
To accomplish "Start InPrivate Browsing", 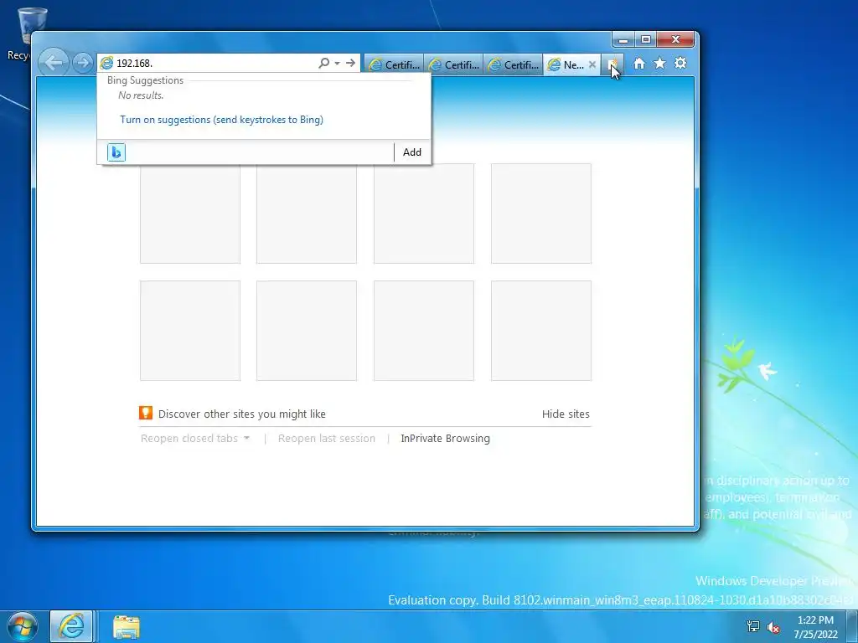I will coord(446,438).
